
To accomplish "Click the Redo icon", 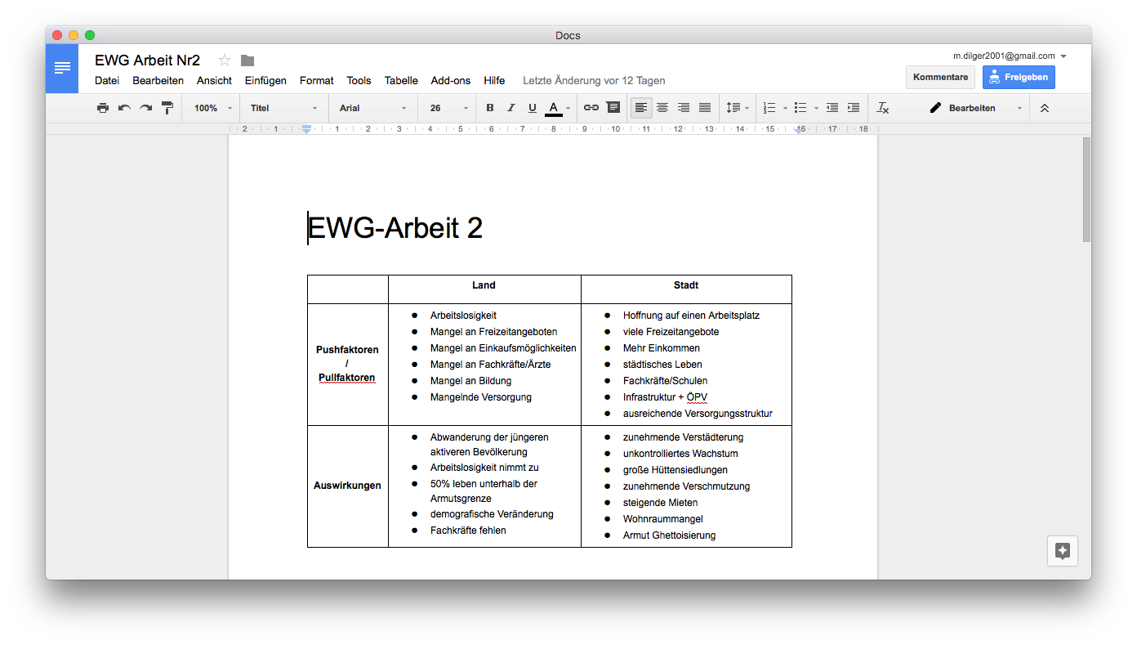I will click(x=145, y=107).
